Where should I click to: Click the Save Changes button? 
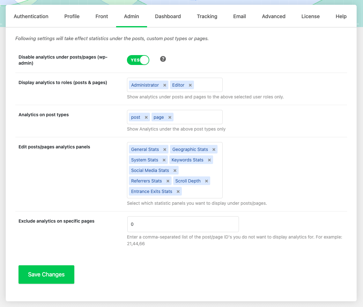(46, 275)
